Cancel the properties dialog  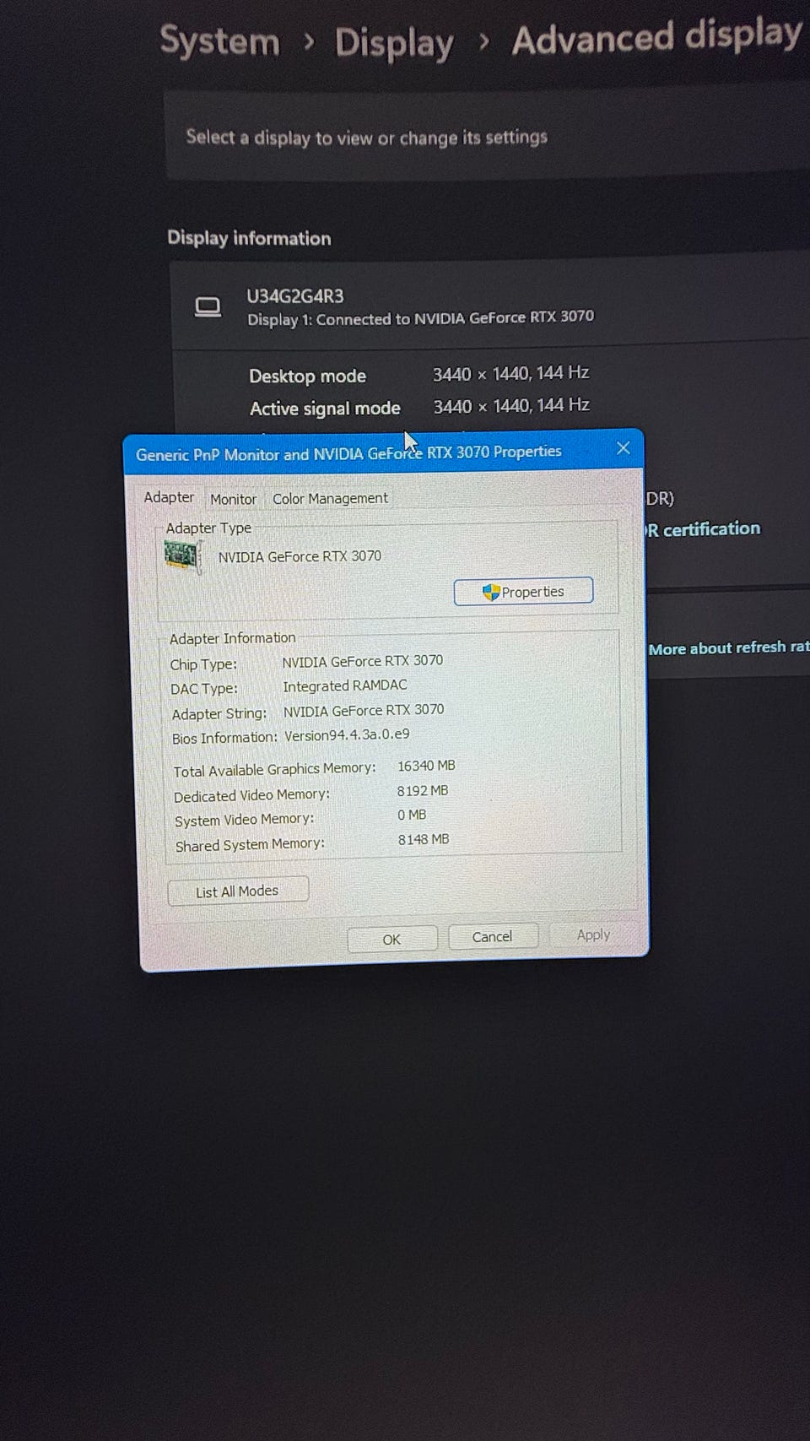click(x=492, y=937)
